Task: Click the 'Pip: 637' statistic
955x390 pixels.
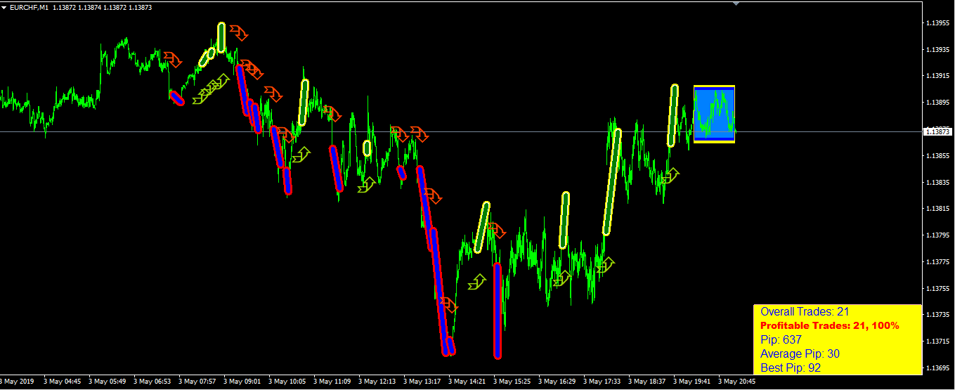Action: [x=781, y=340]
